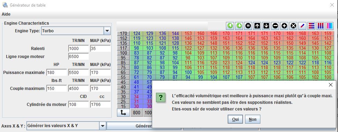Viewport: 338px width, 132px height.
Task: Click the Couple maximum MAP field 170
Action: click(x=101, y=88)
